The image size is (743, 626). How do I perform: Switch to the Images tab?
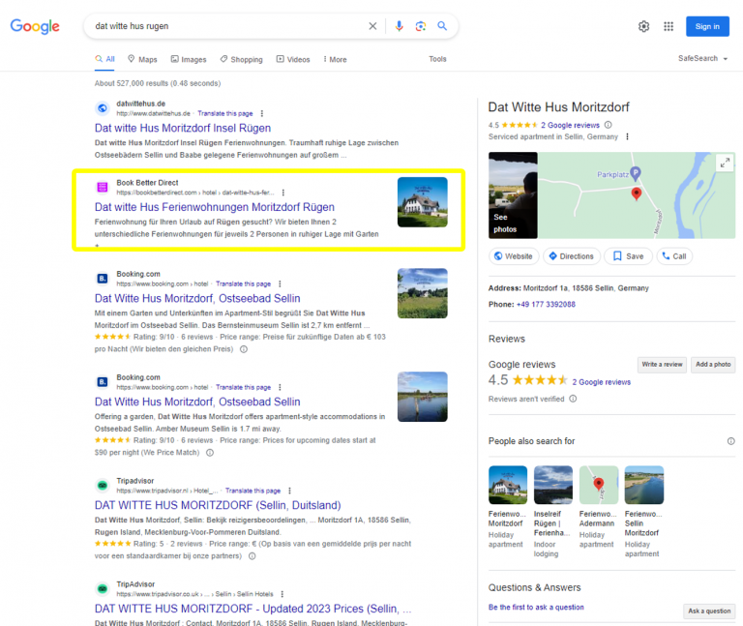[189, 59]
